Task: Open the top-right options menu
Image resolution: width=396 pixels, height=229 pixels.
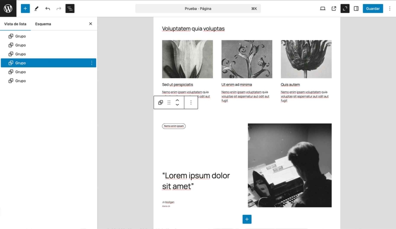Action: (x=389, y=8)
